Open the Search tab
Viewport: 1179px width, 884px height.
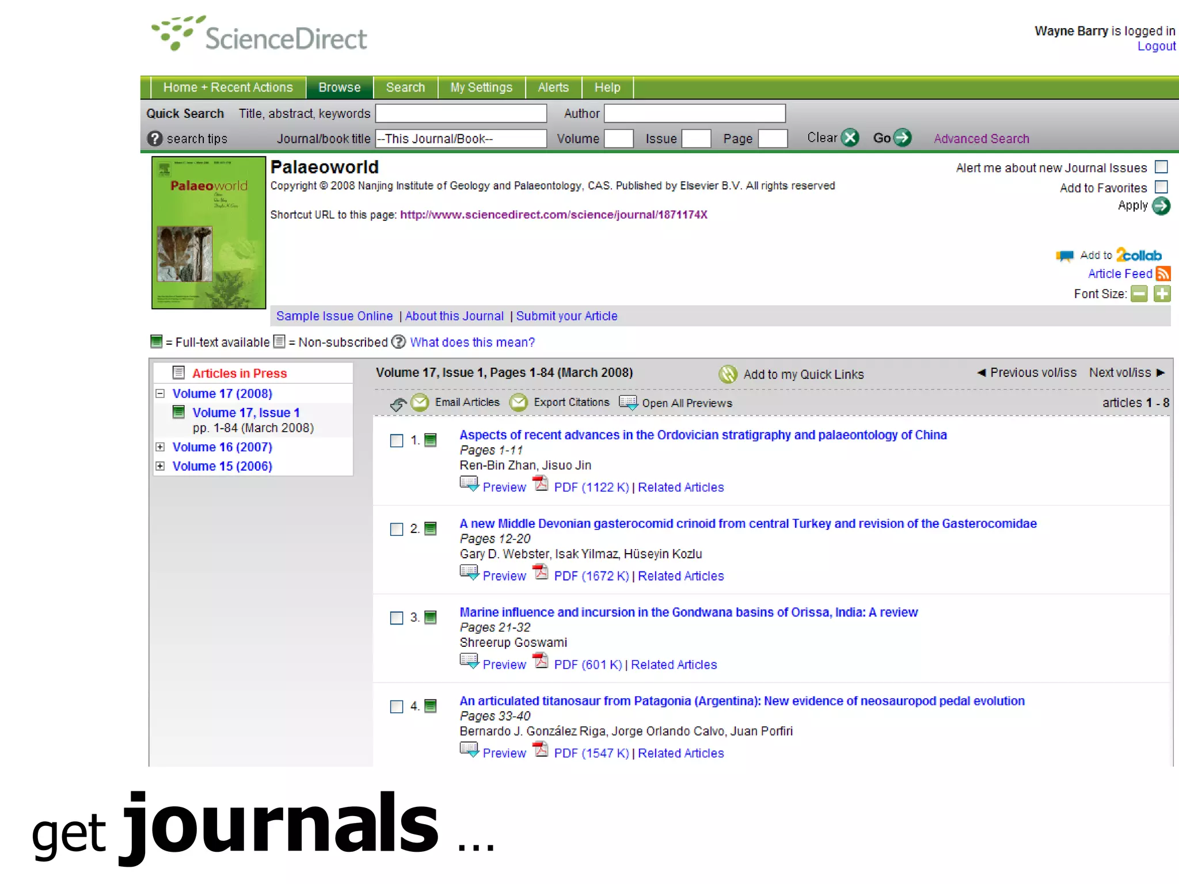[405, 87]
